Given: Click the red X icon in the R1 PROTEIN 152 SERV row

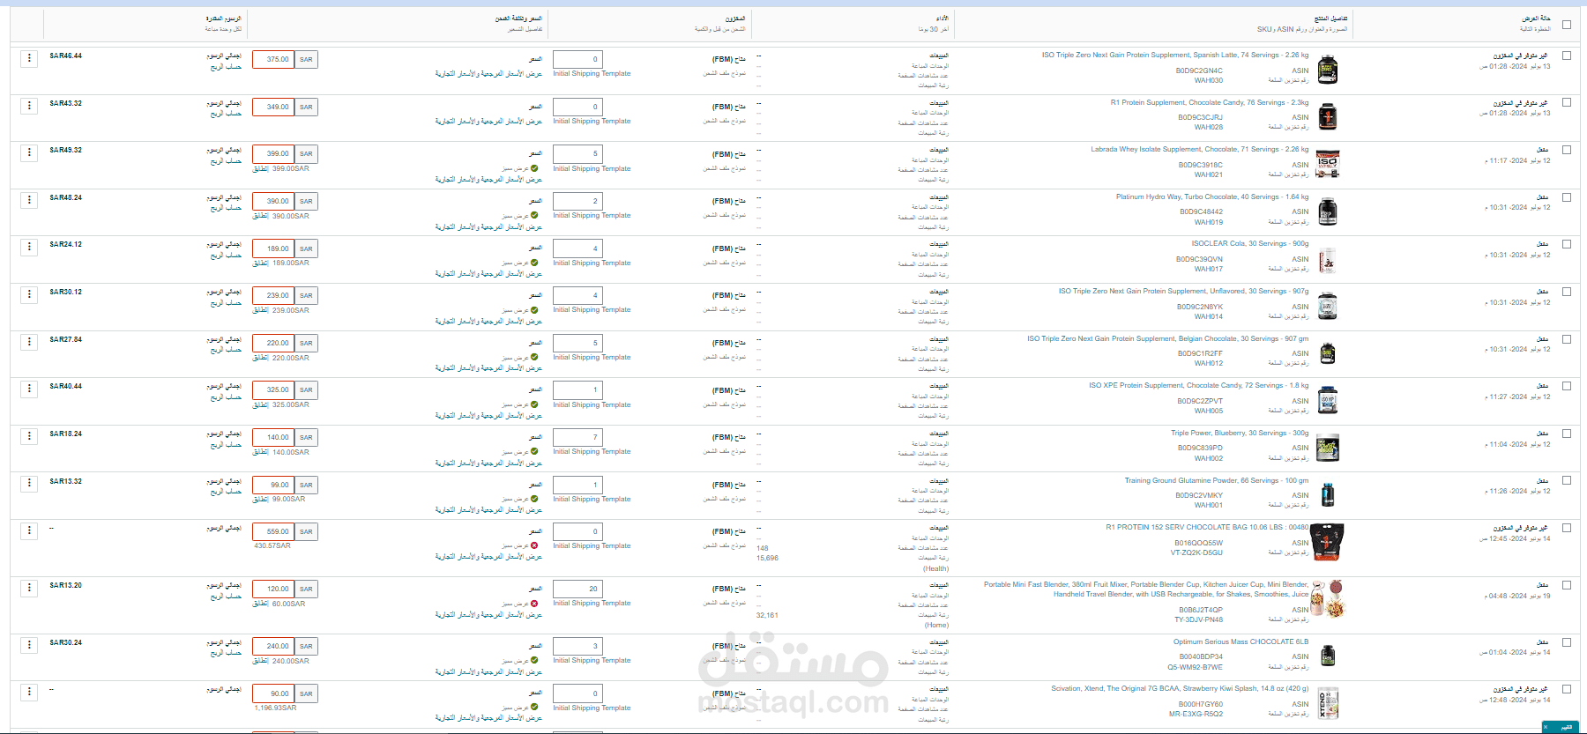Looking at the screenshot, I should tap(534, 546).
